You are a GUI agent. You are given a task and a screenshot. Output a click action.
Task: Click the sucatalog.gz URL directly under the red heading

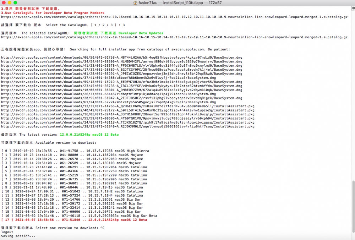174,17
